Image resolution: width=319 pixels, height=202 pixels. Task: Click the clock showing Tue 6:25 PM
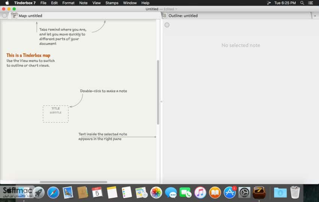pos(285,3)
